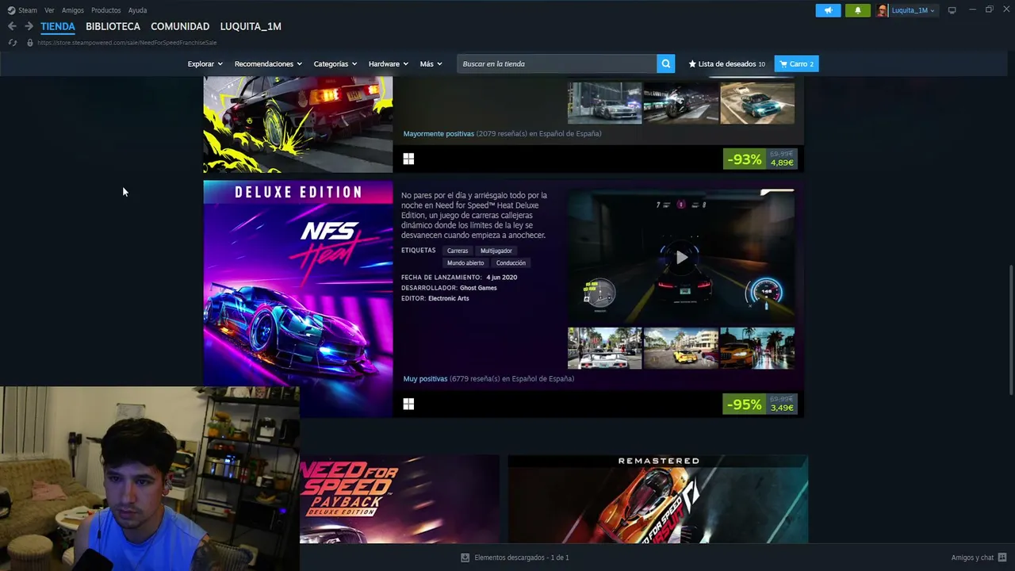Open the middle motion-blur screenshot in top row
The width and height of the screenshot is (1015, 571).
click(x=680, y=102)
